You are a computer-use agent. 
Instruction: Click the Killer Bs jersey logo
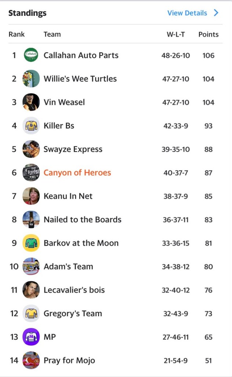(31, 126)
